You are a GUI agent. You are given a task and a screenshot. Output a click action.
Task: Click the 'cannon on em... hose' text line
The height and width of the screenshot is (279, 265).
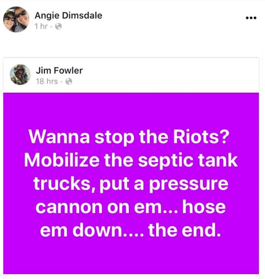[x=130, y=207]
